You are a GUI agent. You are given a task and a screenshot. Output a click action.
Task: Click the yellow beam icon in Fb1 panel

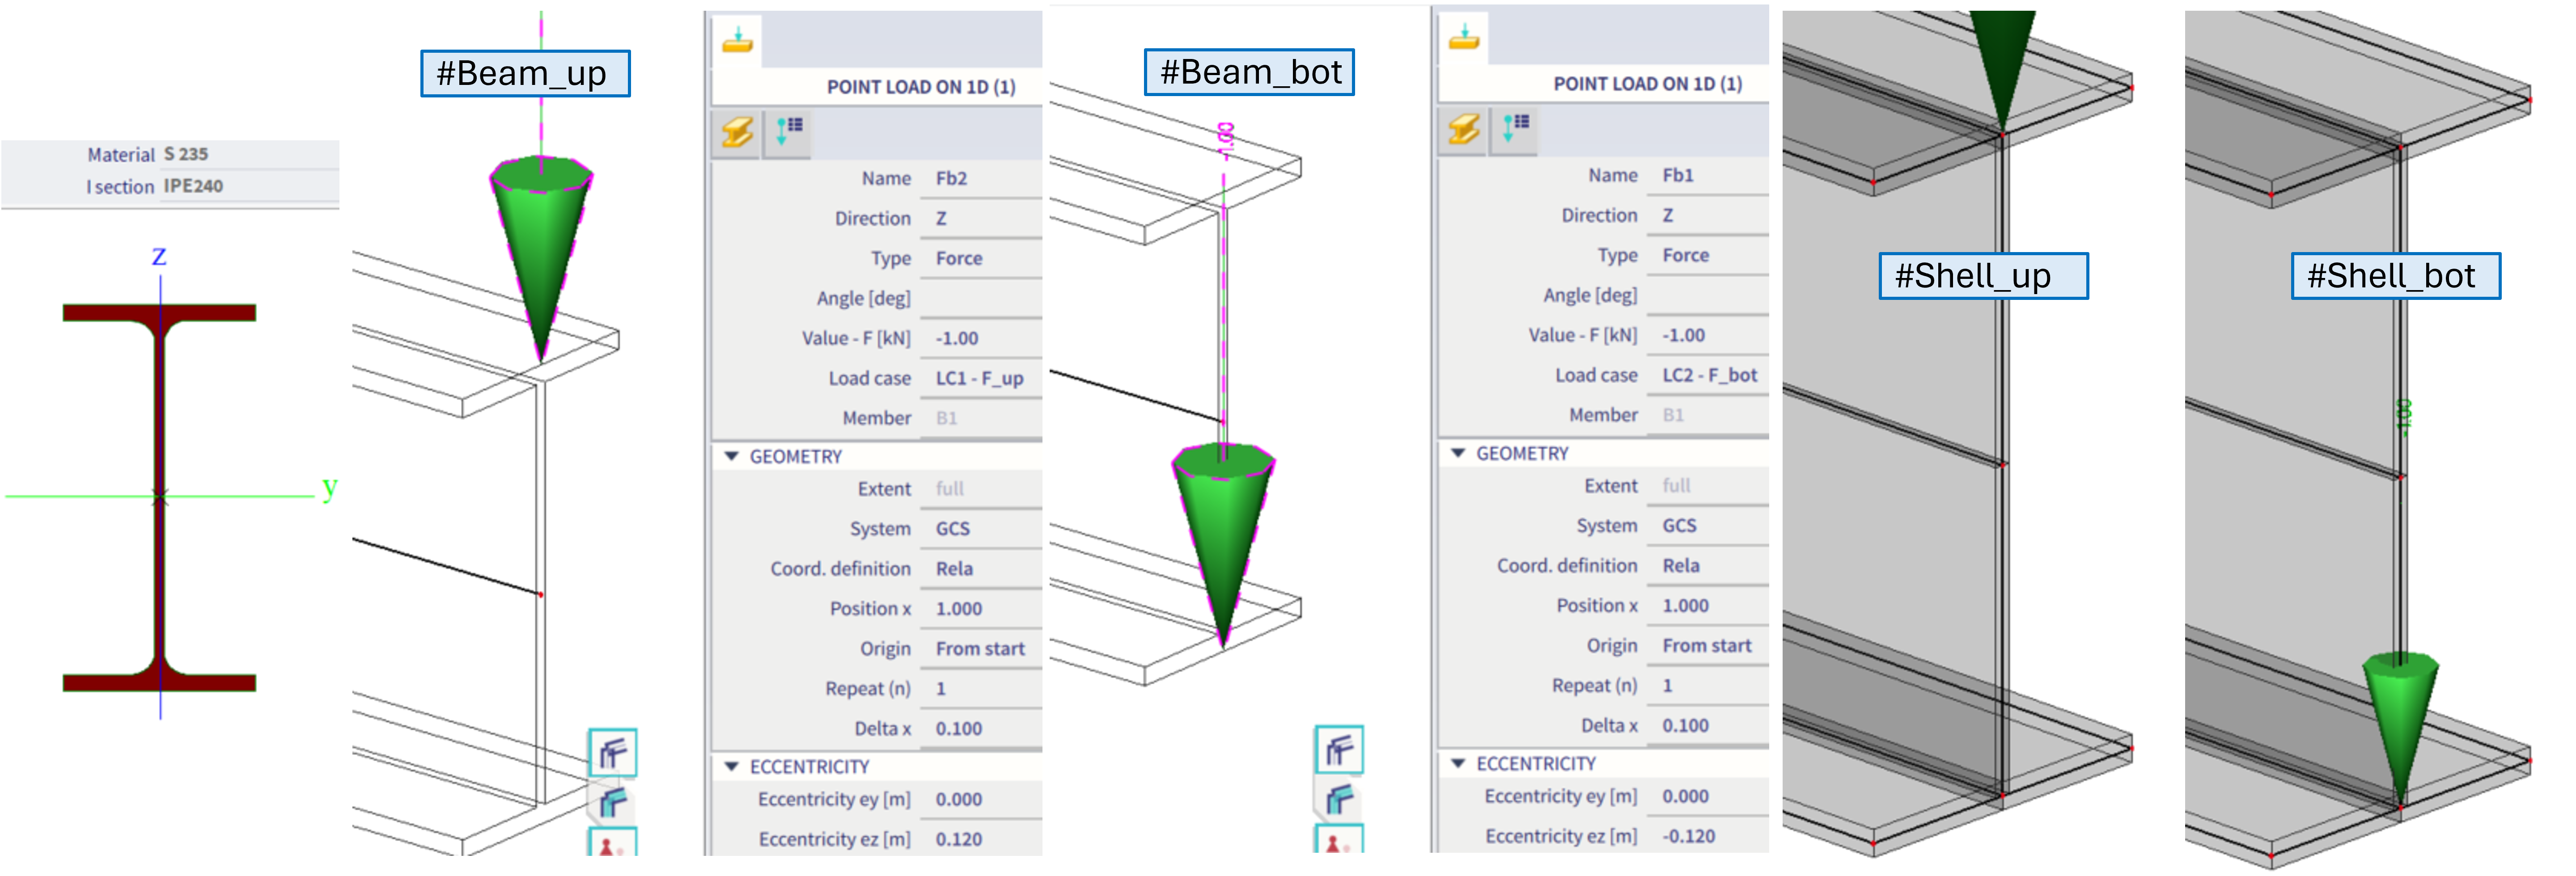click(x=1464, y=129)
